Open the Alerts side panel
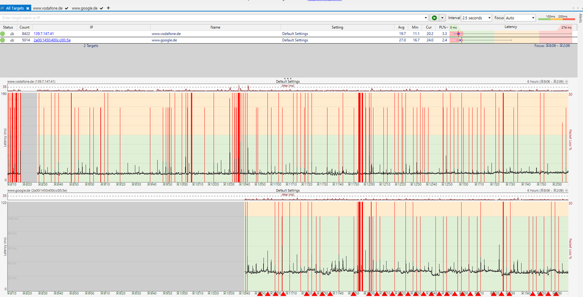Viewport: 583px width, 297px height. [581, 18]
